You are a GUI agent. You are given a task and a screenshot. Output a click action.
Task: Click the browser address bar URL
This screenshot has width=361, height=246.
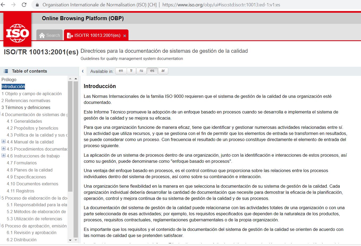221,5
